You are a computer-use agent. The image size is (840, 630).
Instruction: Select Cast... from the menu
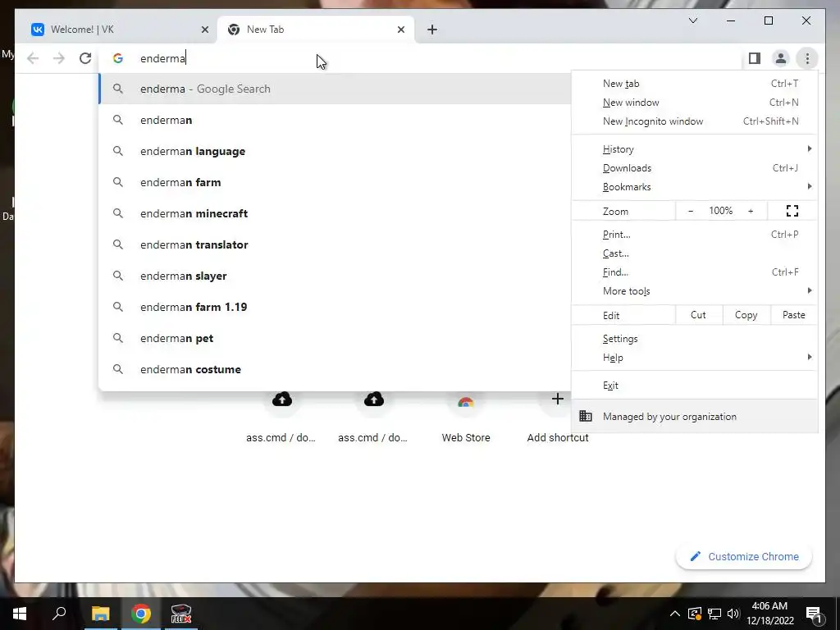(x=695, y=253)
